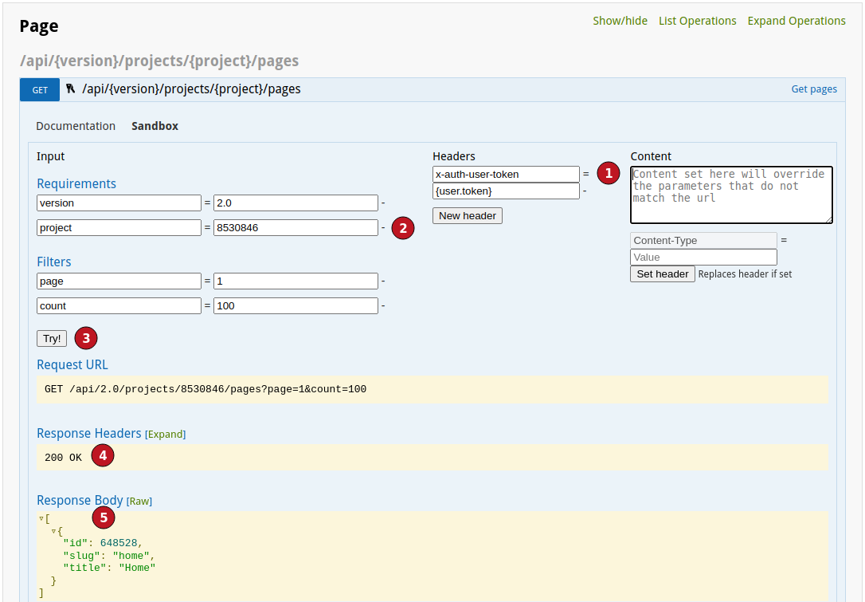Collapse the outer JSON array in Response Body
865x602 pixels.
[41, 517]
